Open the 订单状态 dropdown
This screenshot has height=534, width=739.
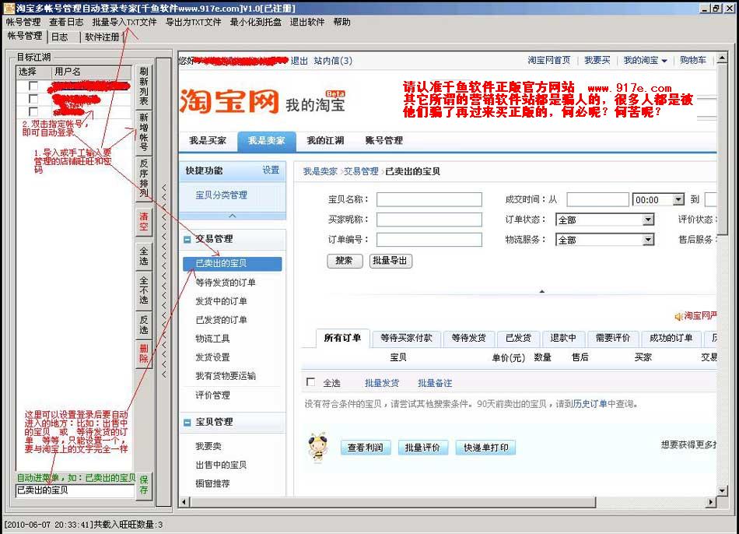point(649,220)
